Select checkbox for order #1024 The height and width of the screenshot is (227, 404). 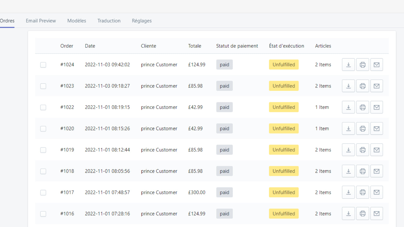(43, 65)
